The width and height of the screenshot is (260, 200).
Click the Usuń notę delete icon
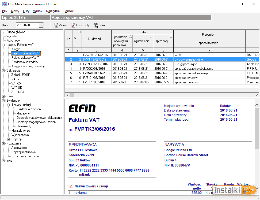[x=73, y=25]
